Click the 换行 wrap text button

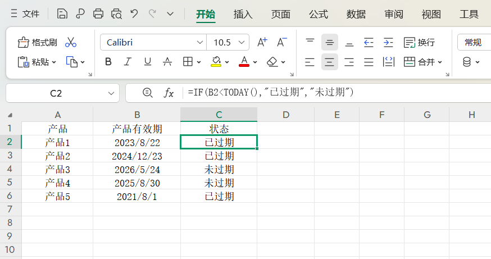pyautogui.click(x=420, y=43)
